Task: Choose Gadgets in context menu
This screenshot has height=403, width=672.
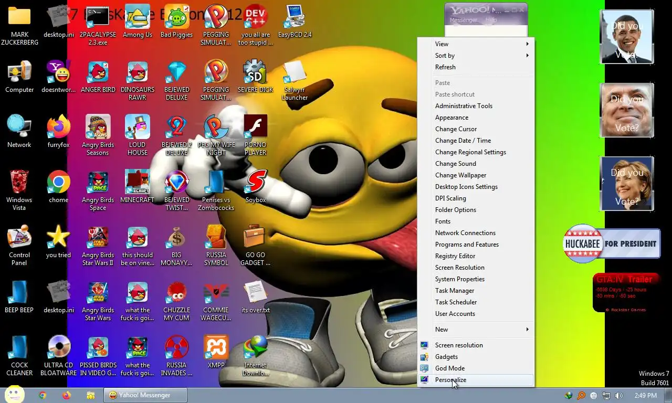Action: click(476, 357)
